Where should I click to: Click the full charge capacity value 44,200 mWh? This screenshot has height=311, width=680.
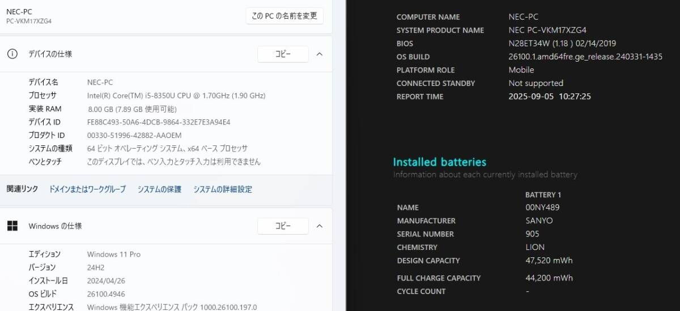(x=549, y=278)
